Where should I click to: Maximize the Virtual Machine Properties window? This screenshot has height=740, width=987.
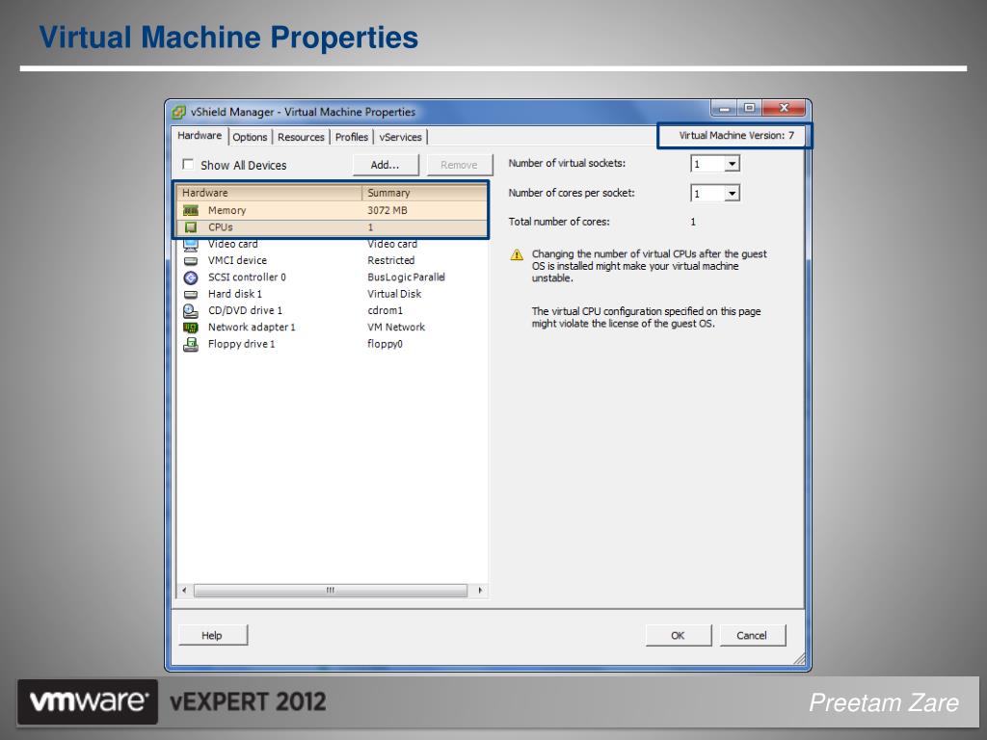coord(749,108)
